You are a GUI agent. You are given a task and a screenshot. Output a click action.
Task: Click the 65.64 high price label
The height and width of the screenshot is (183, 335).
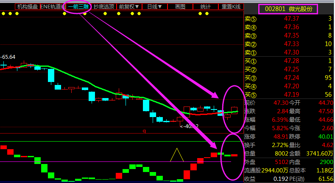8,57
